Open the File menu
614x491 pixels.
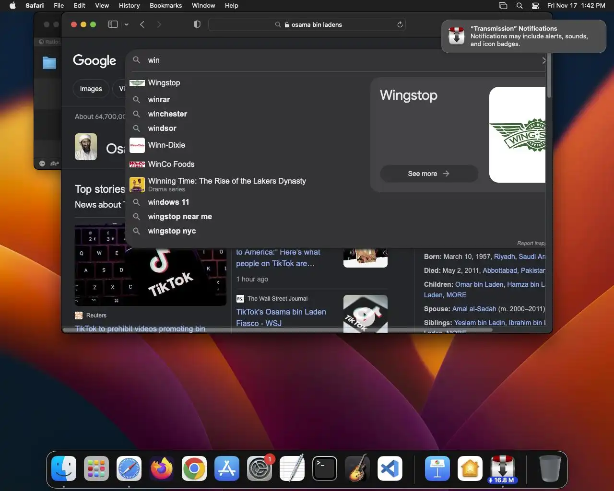(59, 6)
